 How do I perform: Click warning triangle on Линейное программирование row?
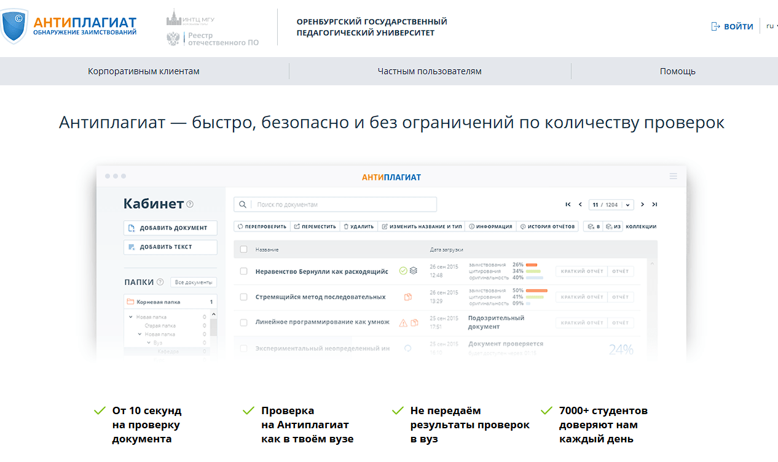(403, 322)
